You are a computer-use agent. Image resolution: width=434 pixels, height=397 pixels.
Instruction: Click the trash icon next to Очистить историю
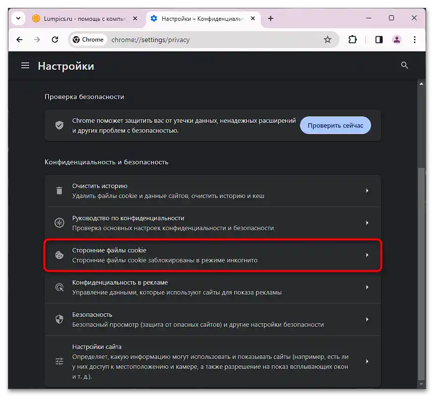(59, 191)
